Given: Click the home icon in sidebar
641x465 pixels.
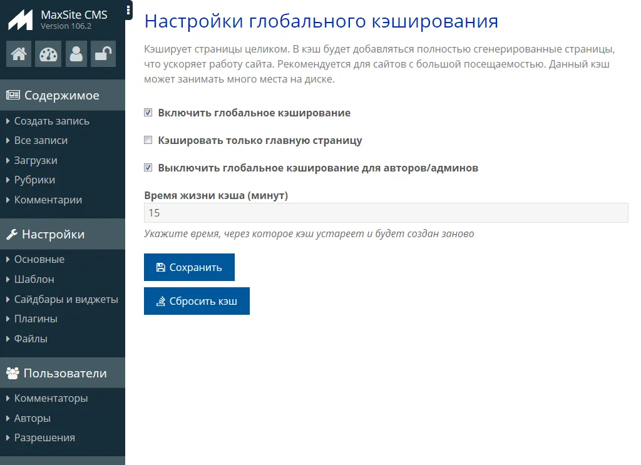Looking at the screenshot, I should (19, 54).
